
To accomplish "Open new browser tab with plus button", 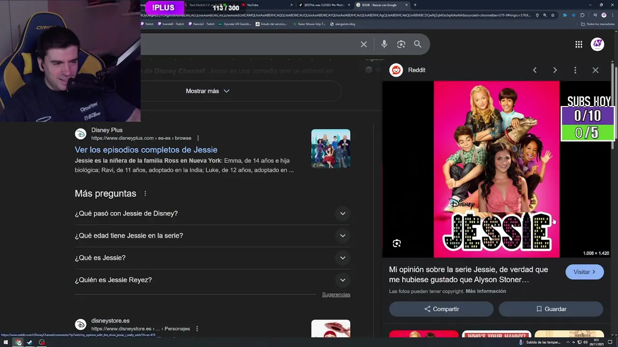I will [415, 5].
